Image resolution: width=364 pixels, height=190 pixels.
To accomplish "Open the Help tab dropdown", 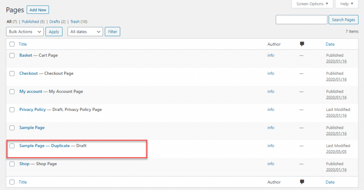I will click(x=347, y=4).
